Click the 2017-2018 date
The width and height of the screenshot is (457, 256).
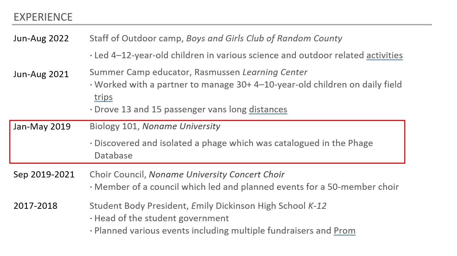(x=35, y=206)
